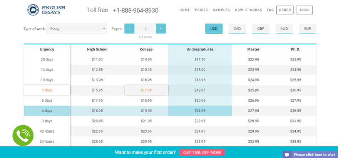Switch currency to EUR

click(307, 29)
